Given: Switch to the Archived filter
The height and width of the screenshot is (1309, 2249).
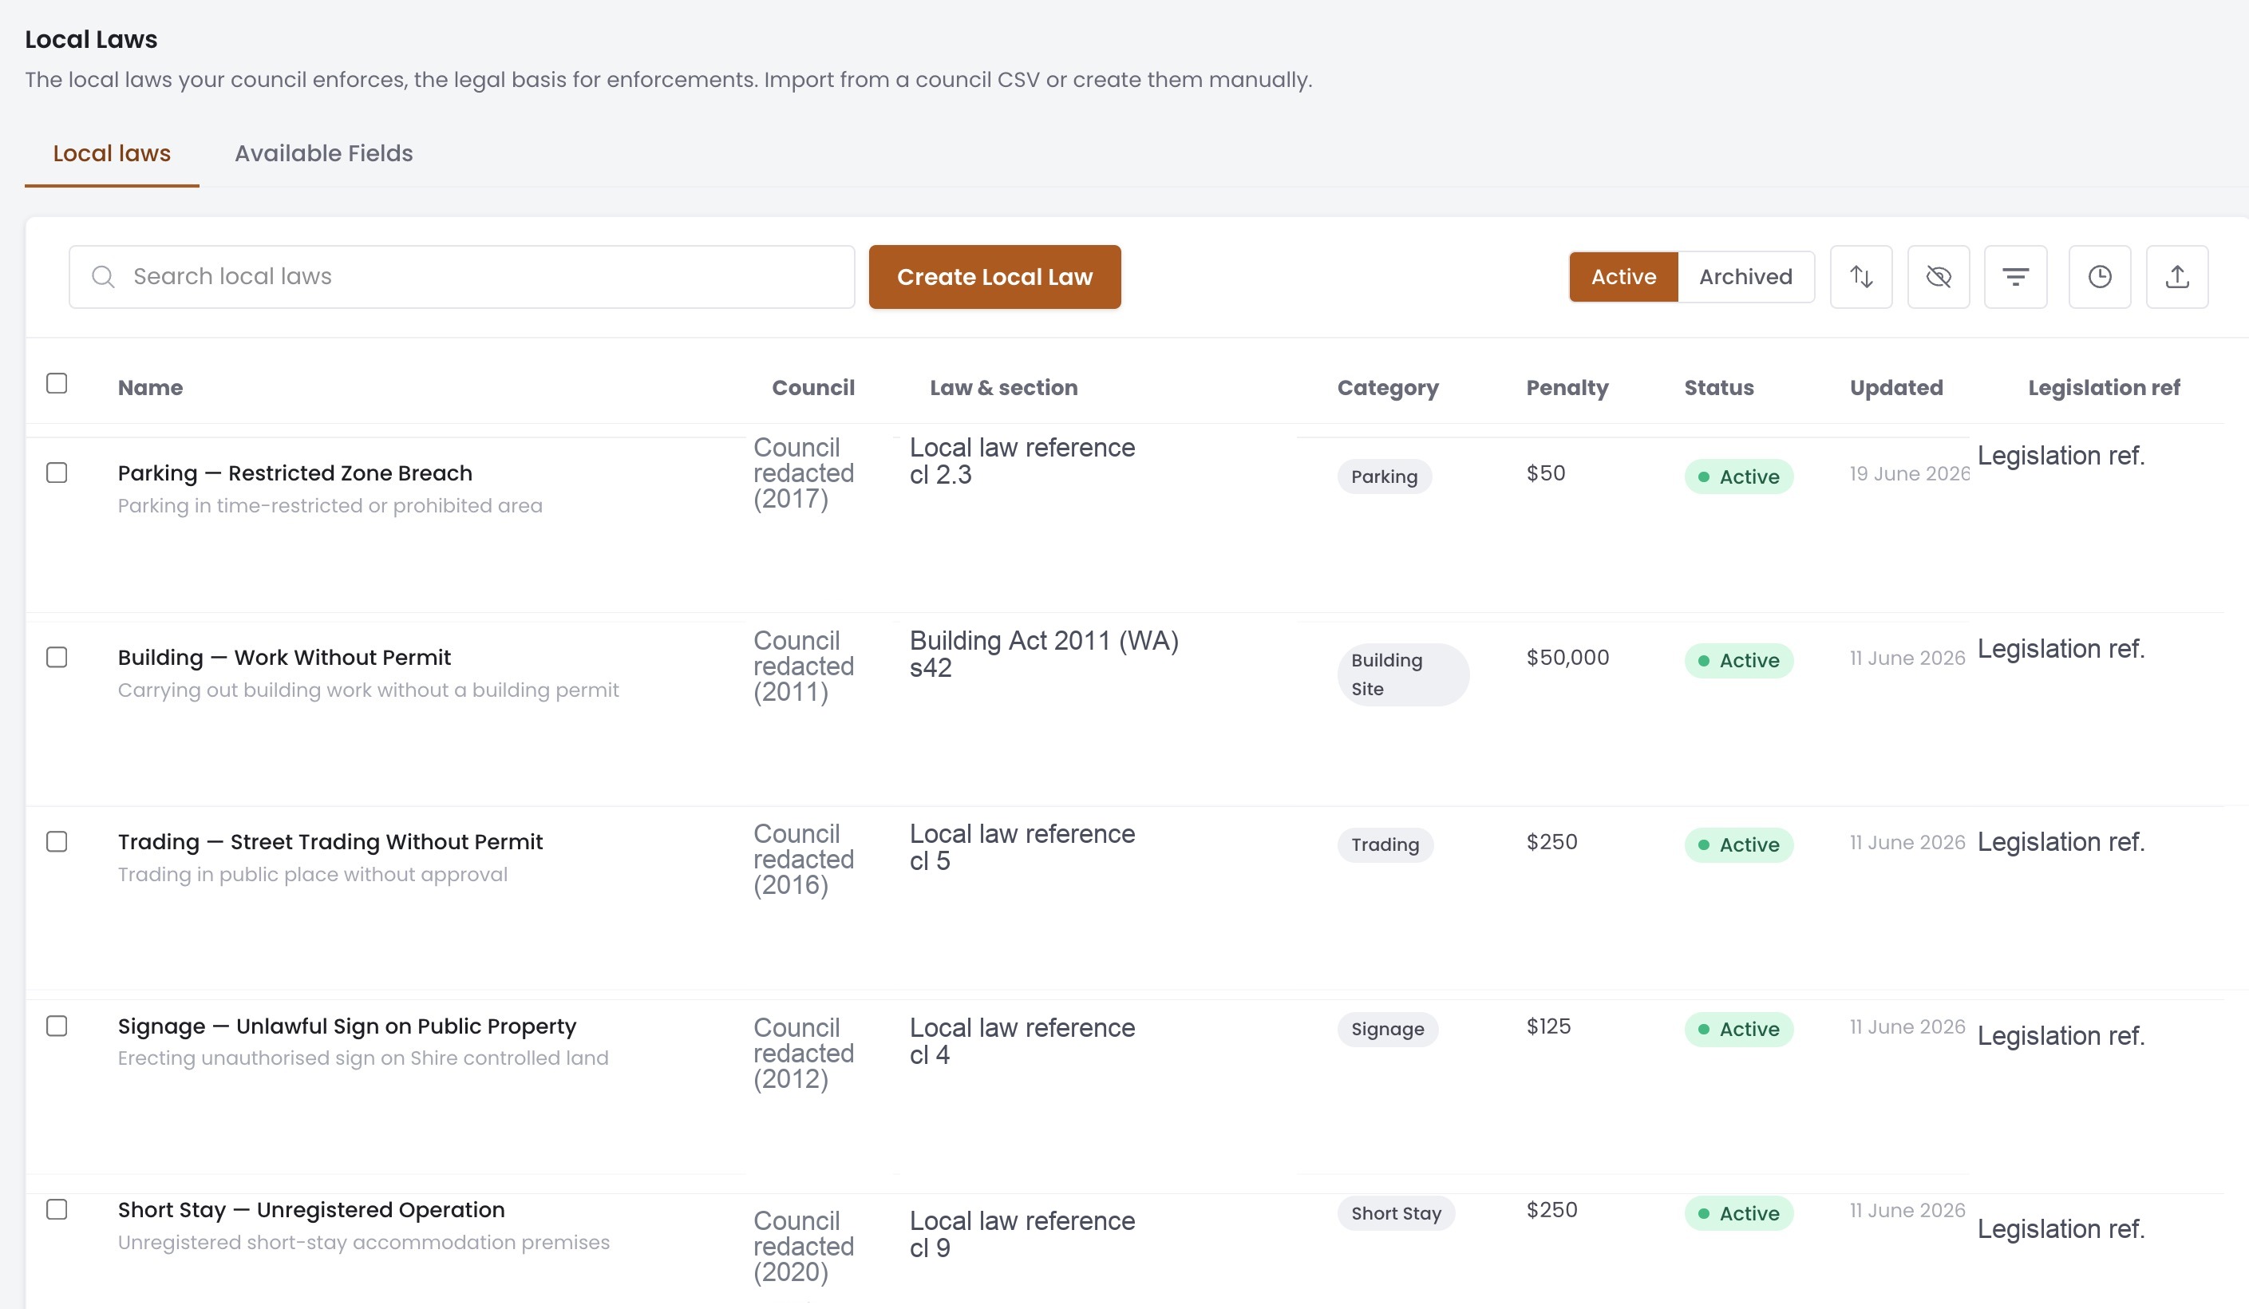Looking at the screenshot, I should 1745,277.
